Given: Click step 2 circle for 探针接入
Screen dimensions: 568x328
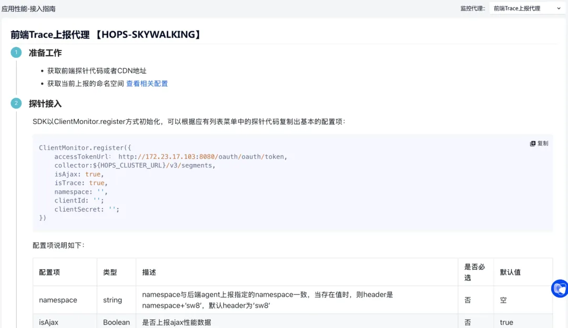Looking at the screenshot, I should click(x=16, y=103).
